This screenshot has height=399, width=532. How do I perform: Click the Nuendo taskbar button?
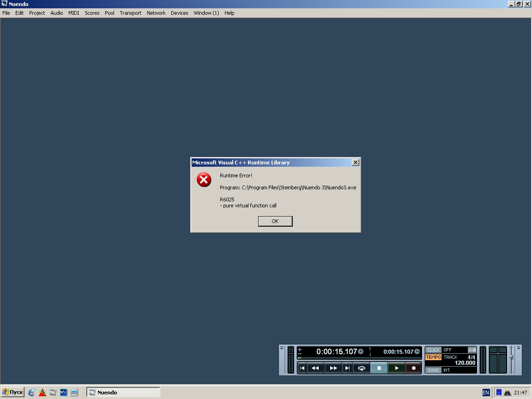tap(123, 392)
